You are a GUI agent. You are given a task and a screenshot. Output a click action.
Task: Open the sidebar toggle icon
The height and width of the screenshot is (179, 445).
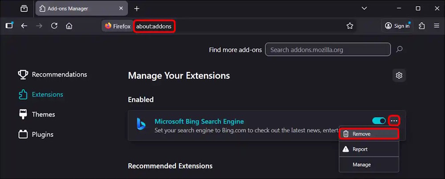pyautogui.click(x=9, y=26)
